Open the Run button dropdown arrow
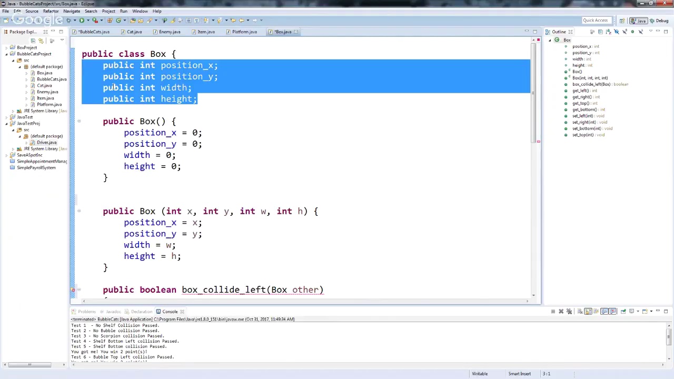 88,20
